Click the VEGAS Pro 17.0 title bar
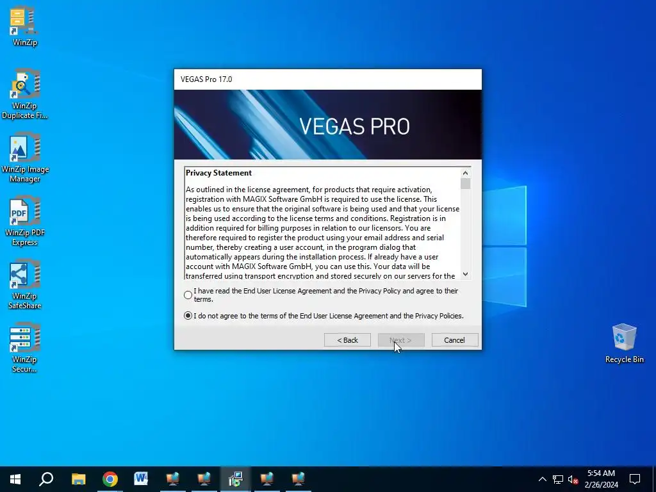Viewport: 656px width, 492px height. (327, 79)
